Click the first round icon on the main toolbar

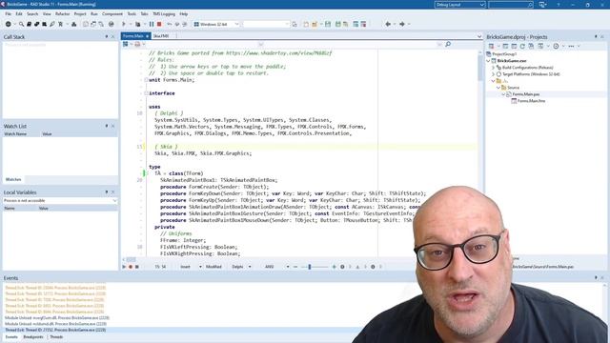point(9,24)
